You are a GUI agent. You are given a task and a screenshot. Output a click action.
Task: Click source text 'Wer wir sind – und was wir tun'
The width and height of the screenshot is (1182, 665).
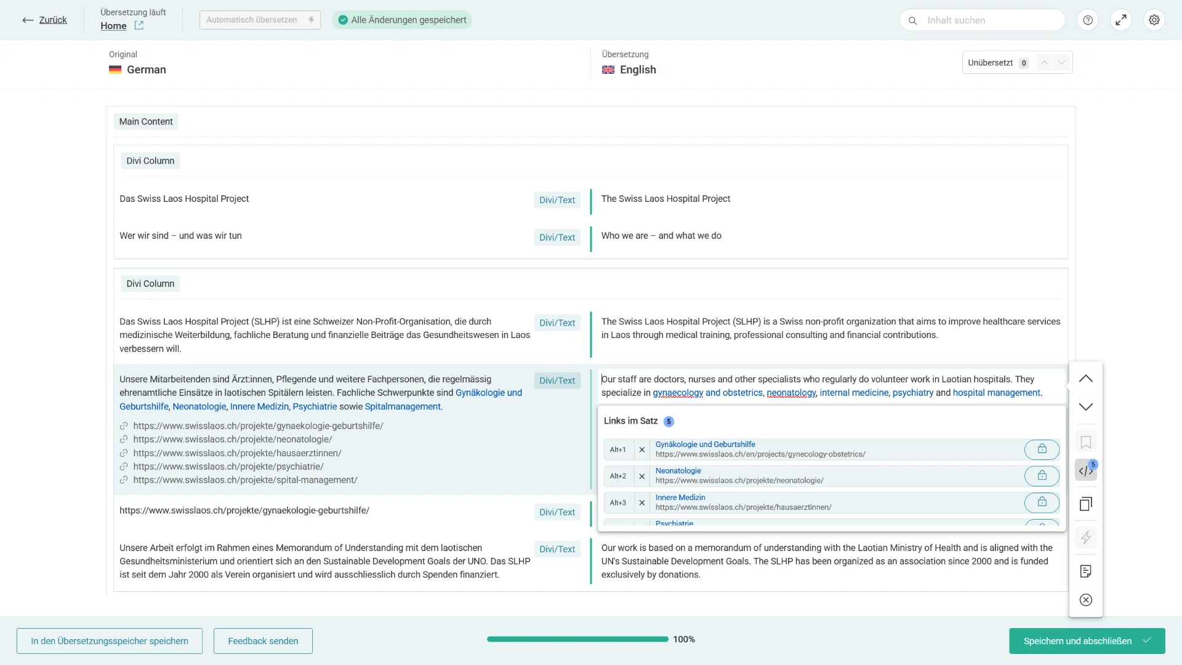(180, 236)
